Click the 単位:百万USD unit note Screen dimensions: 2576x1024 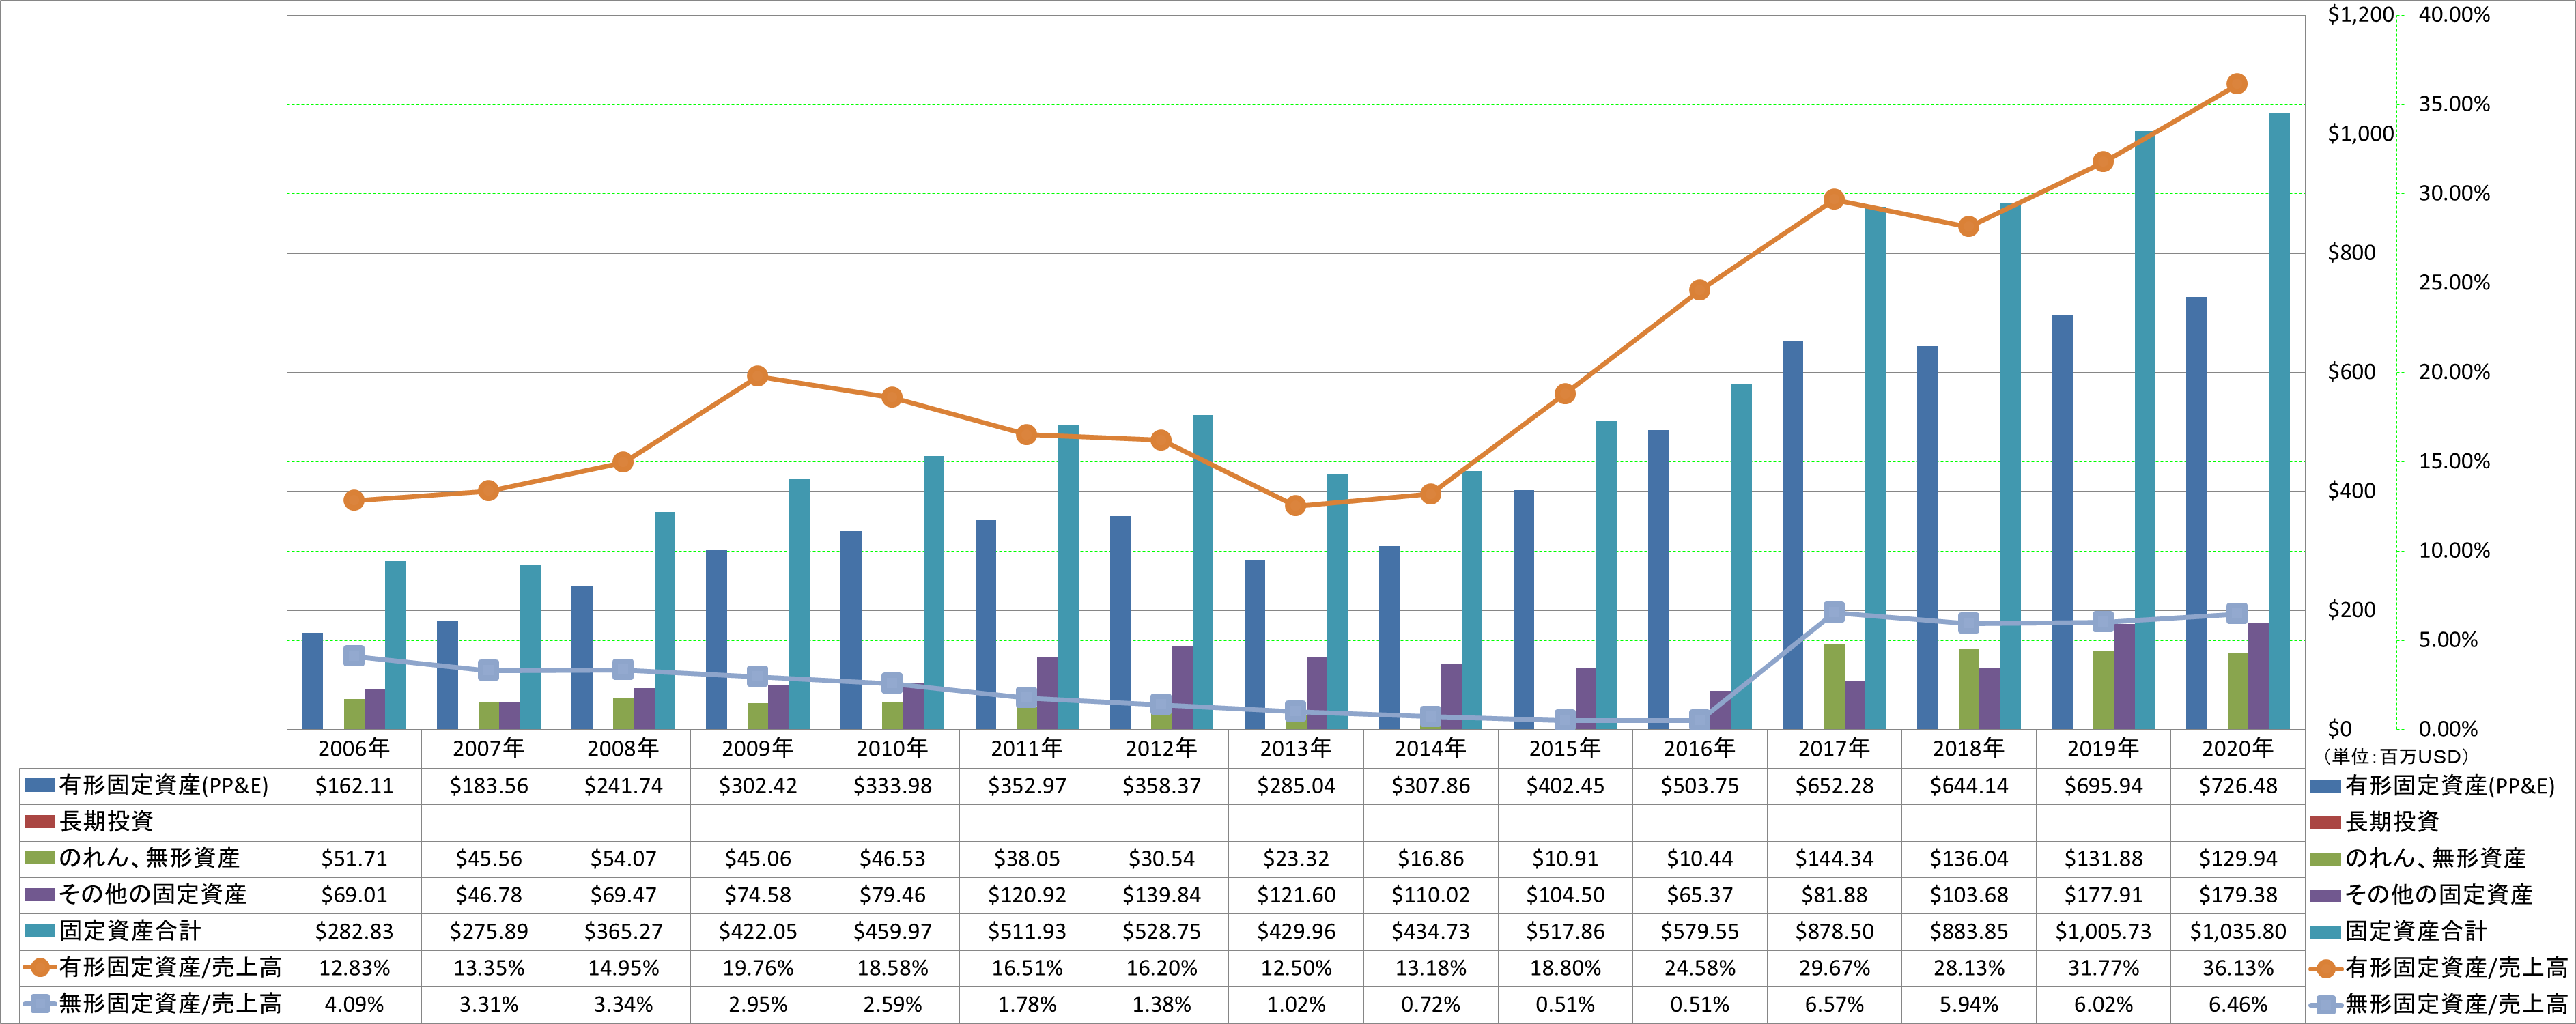click(2395, 757)
